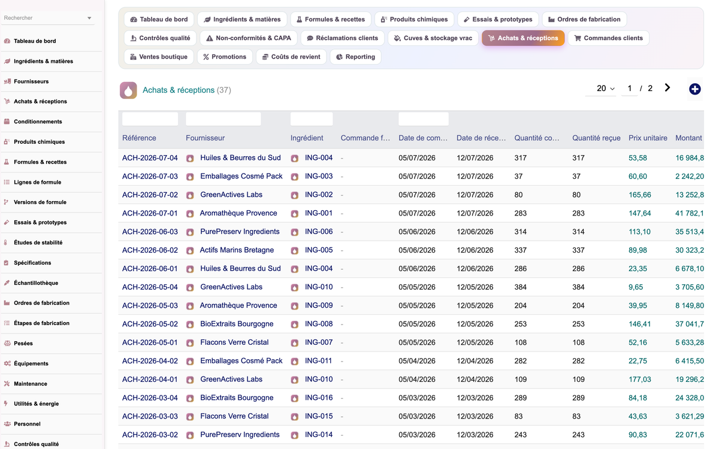Open Étapes de fabrication in the sidebar
This screenshot has height=449, width=719.
(41, 323)
